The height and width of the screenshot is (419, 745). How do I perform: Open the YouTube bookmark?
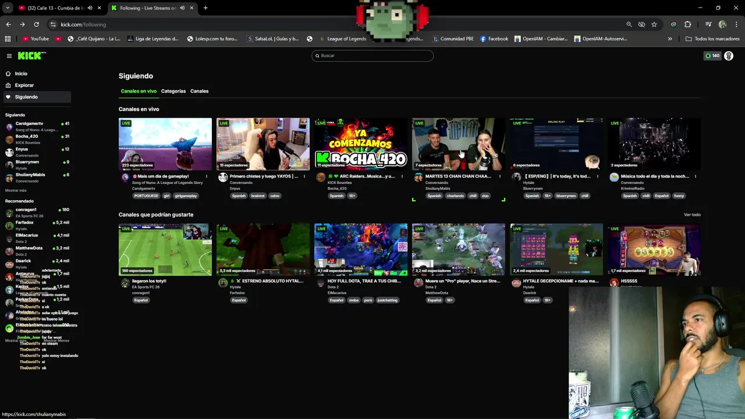(x=36, y=39)
